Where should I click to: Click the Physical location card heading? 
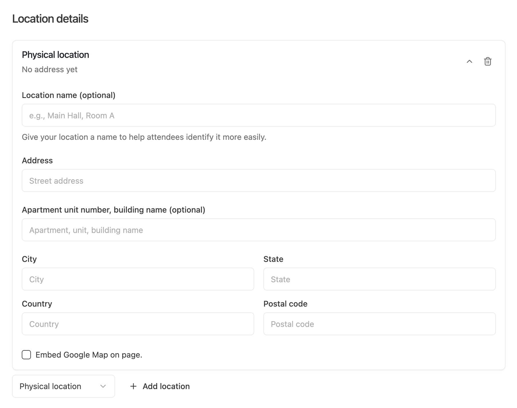56,55
